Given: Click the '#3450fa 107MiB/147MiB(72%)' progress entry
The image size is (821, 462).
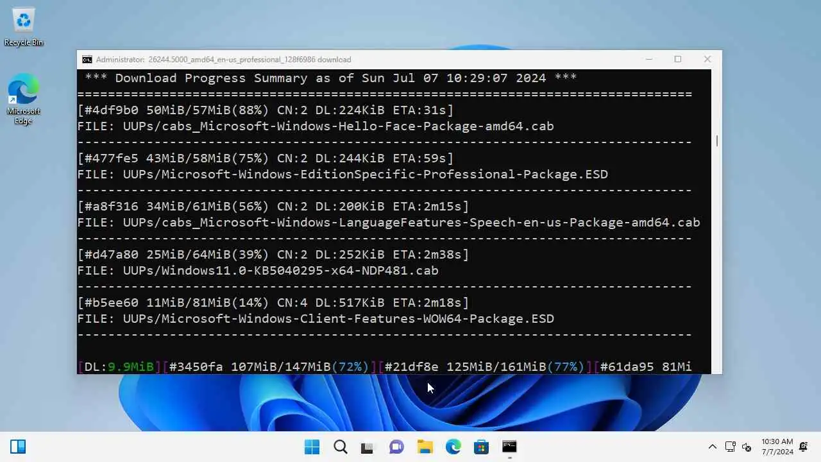Looking at the screenshot, I should [269, 367].
